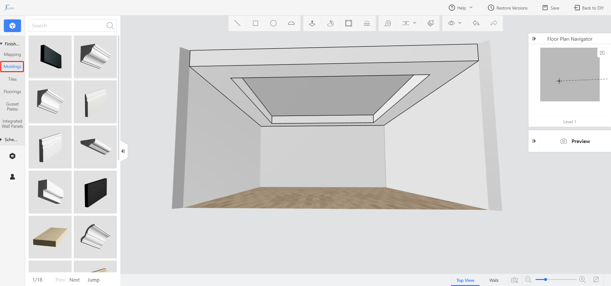Open the user profile icon in the sidebar

click(12, 177)
